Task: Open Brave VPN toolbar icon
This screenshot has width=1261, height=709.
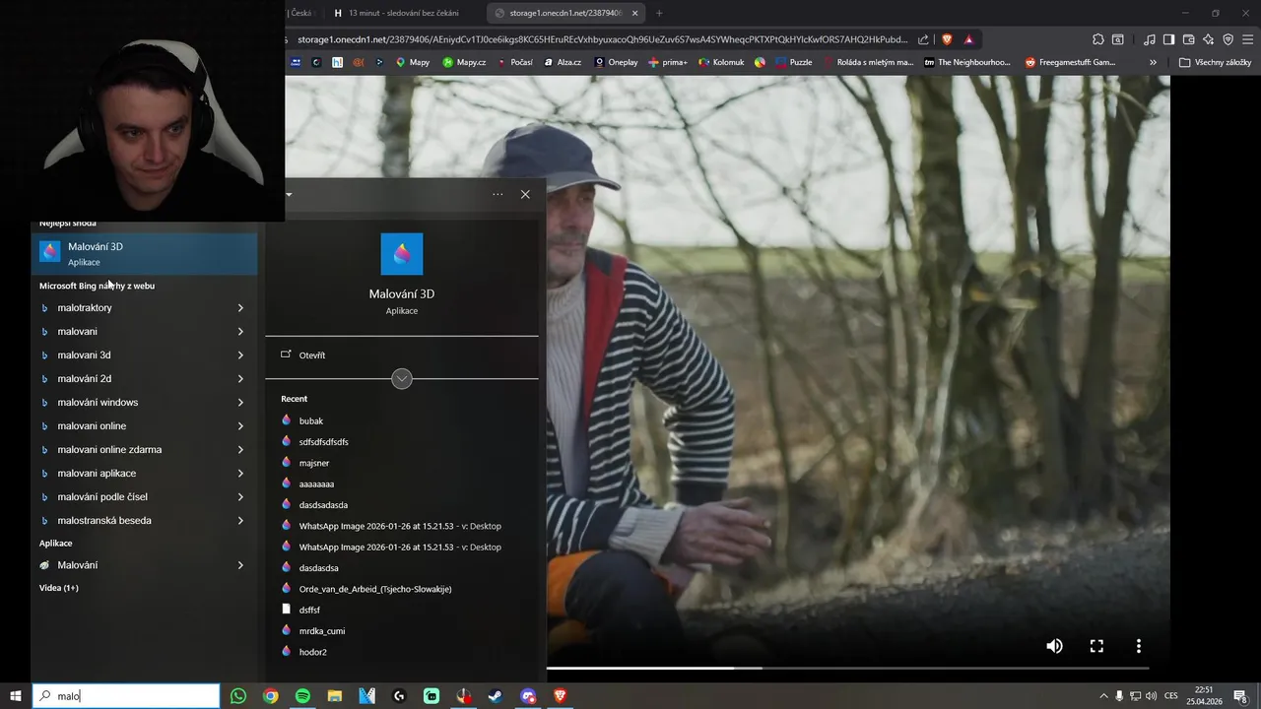Action: click(x=1228, y=39)
